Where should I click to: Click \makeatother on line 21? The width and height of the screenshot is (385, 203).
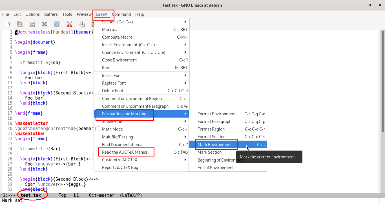click(30, 133)
